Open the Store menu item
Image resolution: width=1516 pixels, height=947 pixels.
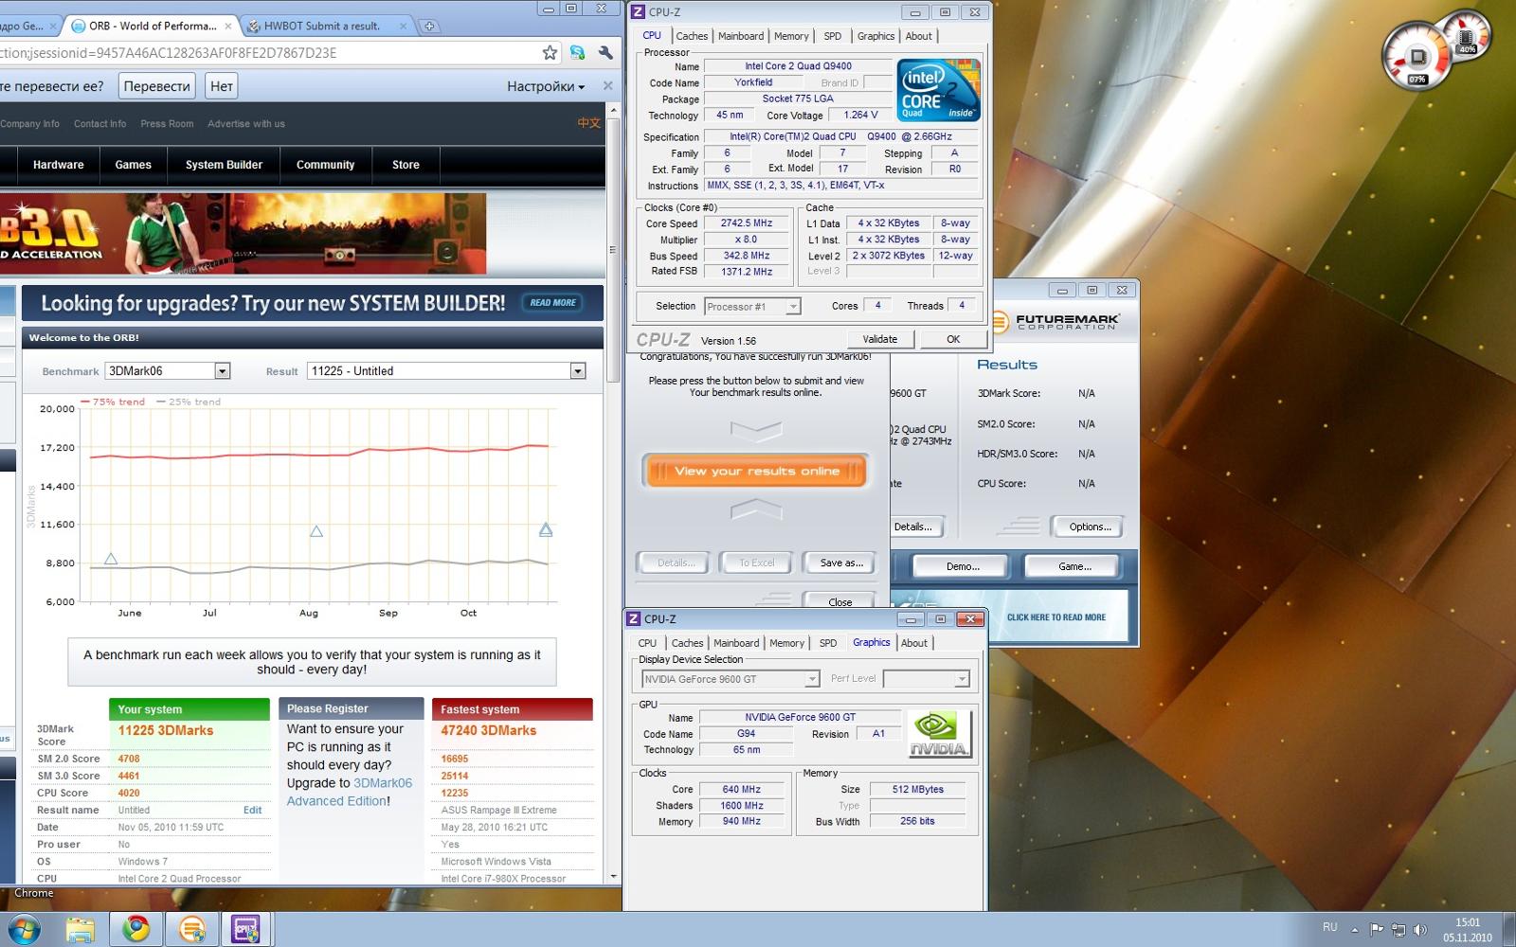(406, 165)
